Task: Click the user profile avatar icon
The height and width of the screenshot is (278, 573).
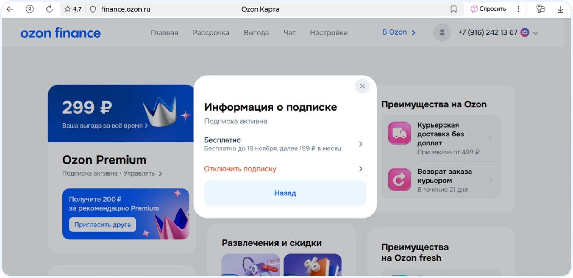Action: (x=442, y=33)
